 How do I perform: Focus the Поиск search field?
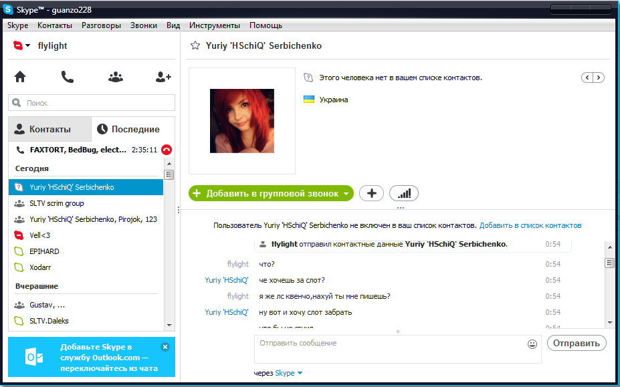tap(92, 103)
